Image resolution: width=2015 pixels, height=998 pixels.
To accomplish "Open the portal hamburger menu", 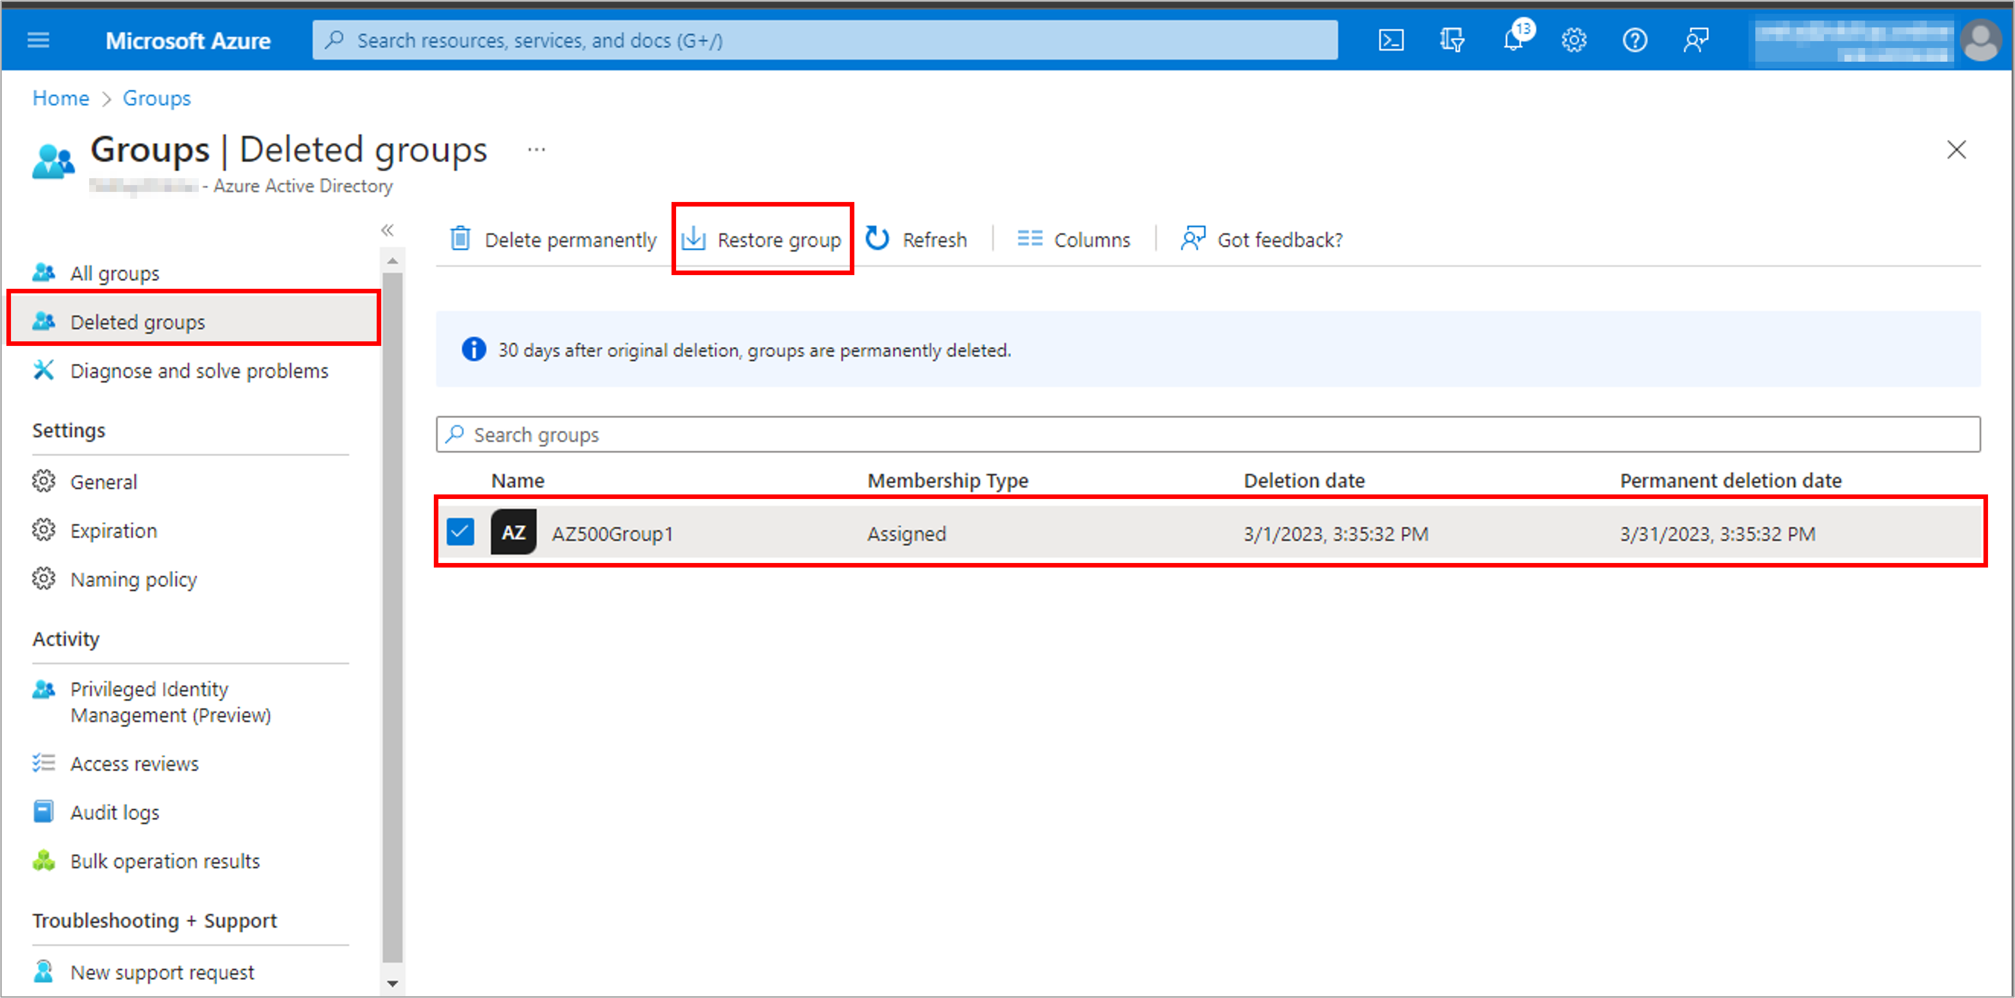I will point(38,40).
